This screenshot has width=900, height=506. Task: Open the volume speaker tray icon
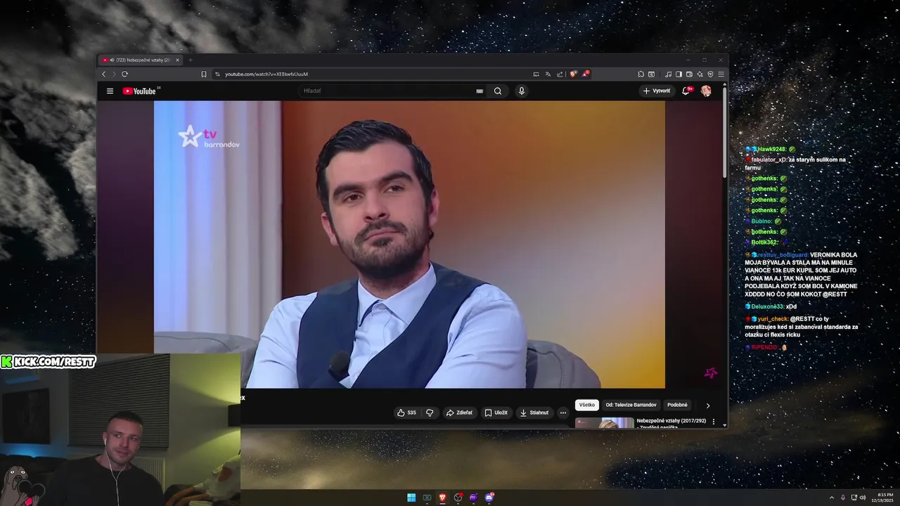coord(863,498)
